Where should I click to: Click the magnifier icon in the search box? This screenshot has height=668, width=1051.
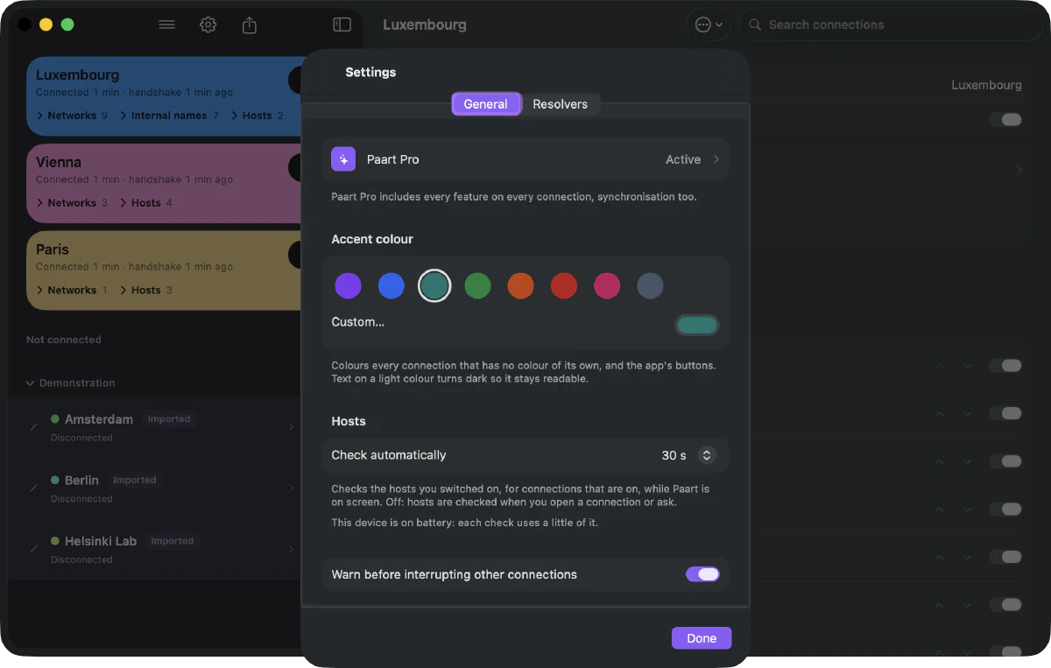click(756, 25)
